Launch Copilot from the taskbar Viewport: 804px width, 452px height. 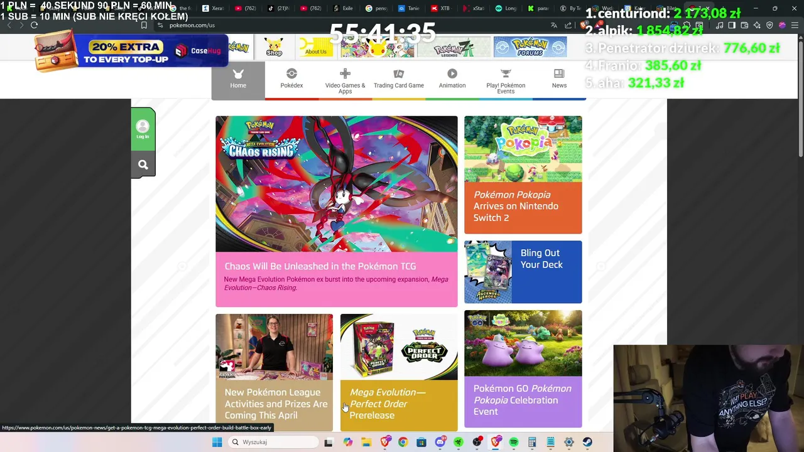point(348,442)
